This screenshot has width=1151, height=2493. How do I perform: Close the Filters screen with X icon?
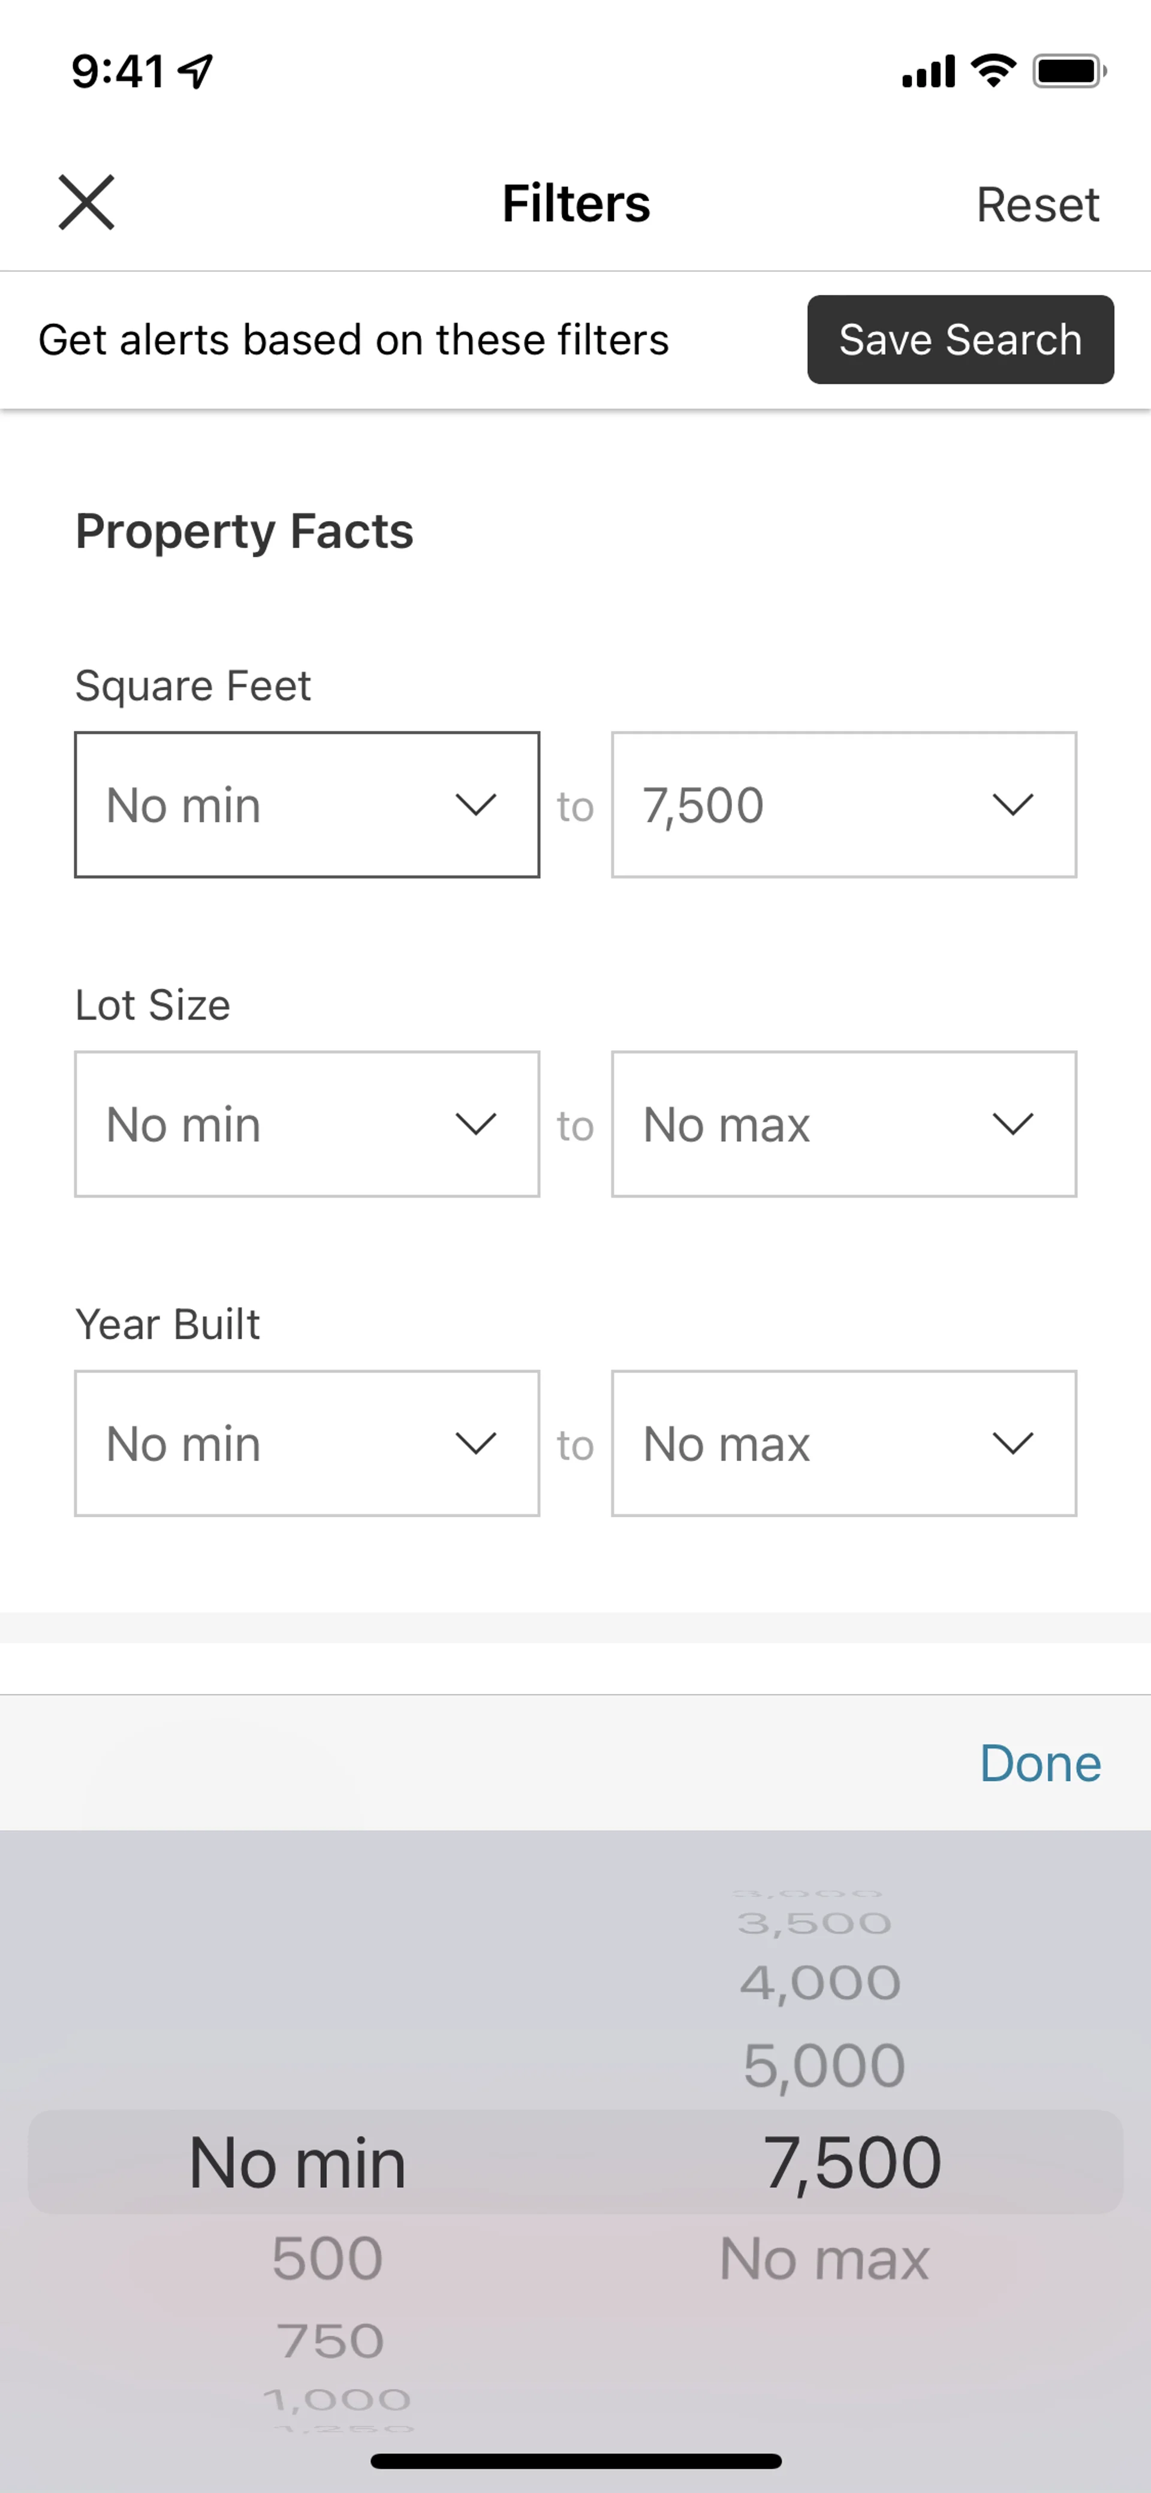pos(87,202)
